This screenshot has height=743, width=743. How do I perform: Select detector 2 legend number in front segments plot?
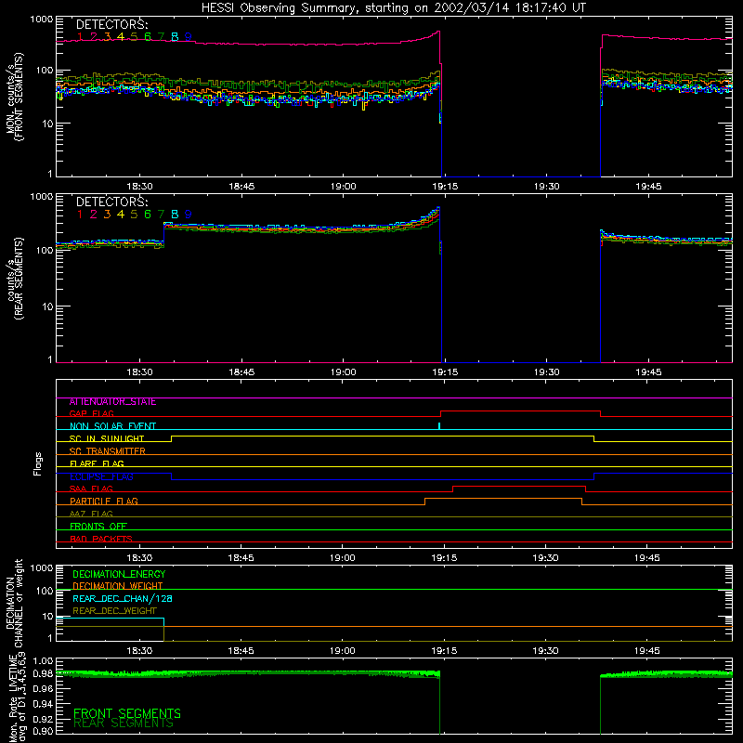point(94,36)
